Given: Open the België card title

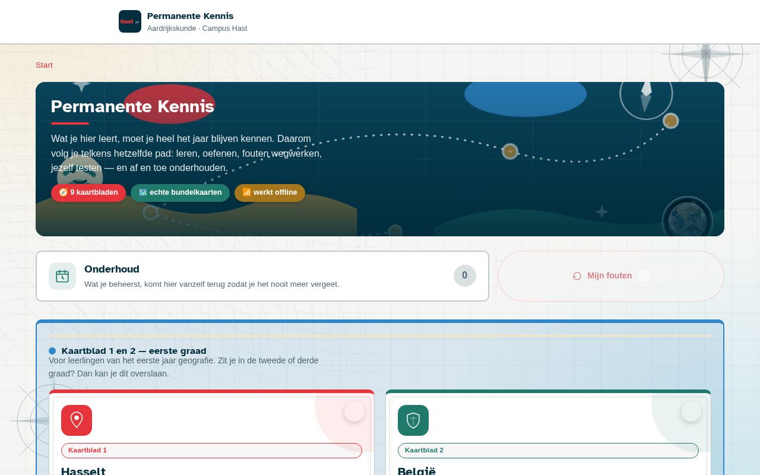Looking at the screenshot, I should coord(417,471).
